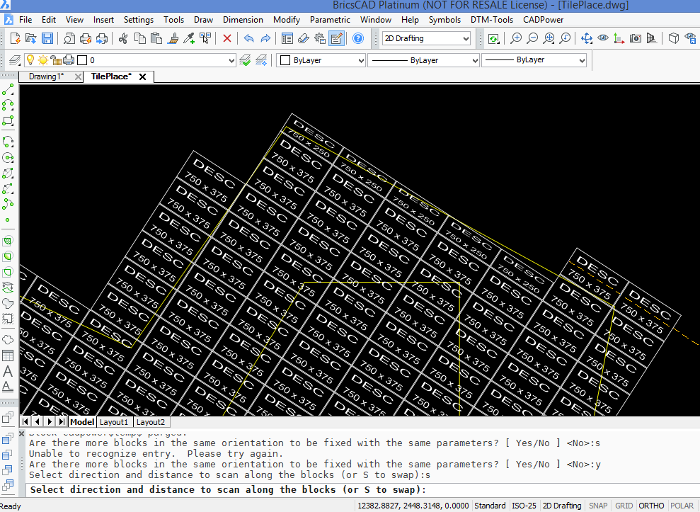Viewport: 700px width, 512px height.
Task: Open the CADPower menu
Action: pyautogui.click(x=542, y=20)
